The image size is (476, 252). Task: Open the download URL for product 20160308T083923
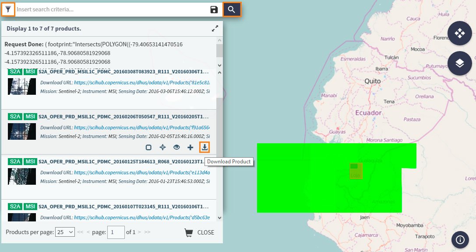point(142,83)
